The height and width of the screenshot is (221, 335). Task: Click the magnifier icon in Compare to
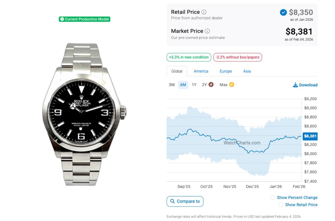point(172,201)
